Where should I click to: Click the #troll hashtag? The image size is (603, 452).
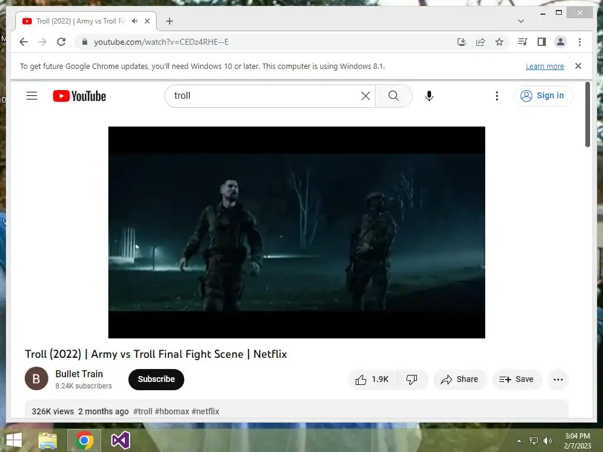tap(143, 411)
